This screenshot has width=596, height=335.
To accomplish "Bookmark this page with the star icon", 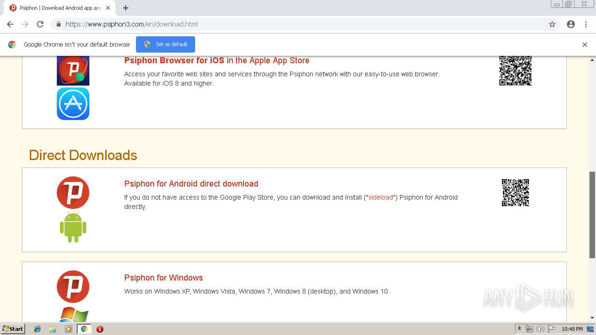I will coord(552,24).
